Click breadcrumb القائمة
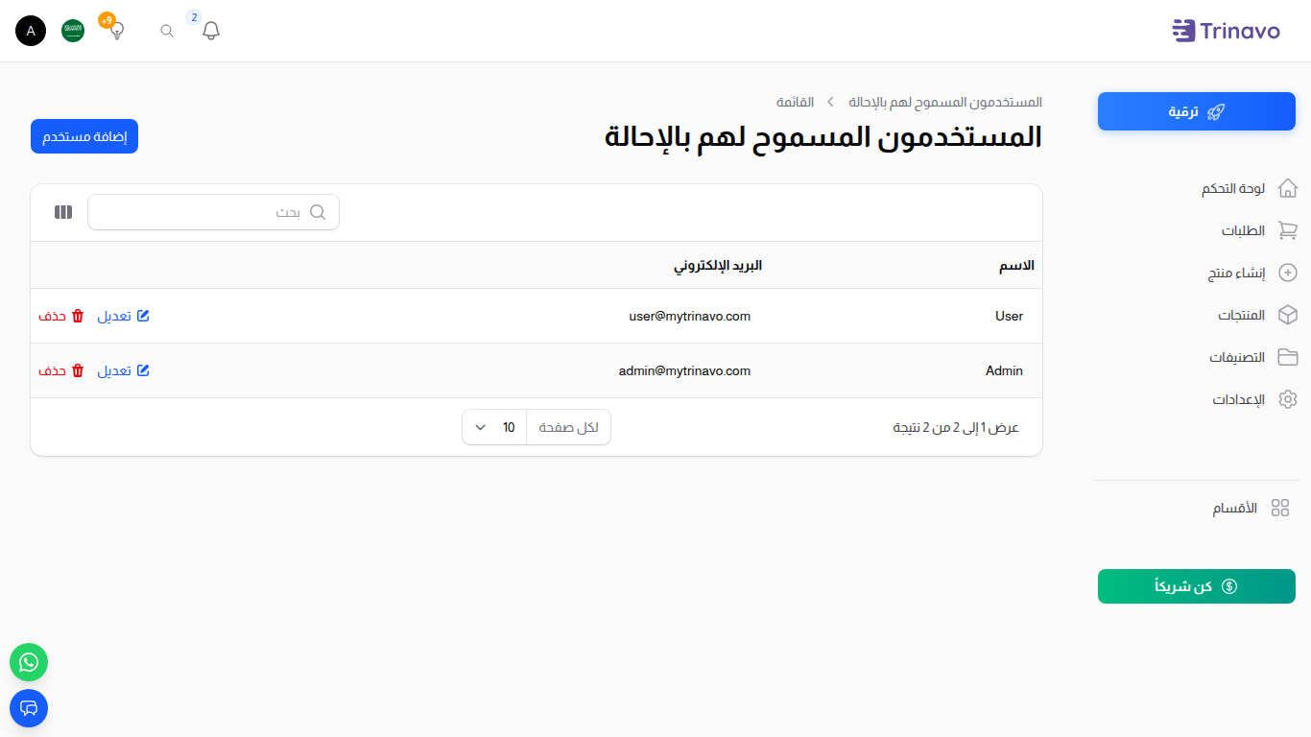 click(795, 102)
